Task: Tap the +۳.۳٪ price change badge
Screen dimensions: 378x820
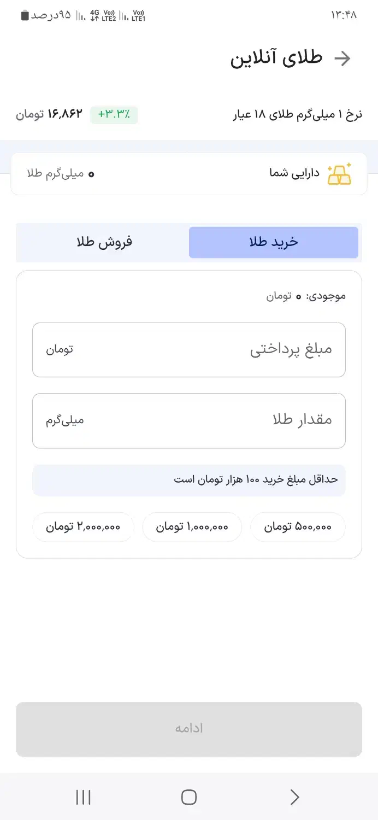Action: (x=113, y=115)
